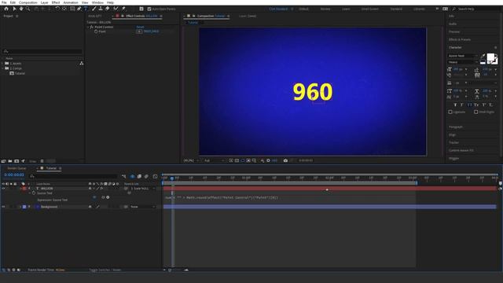Click the eyedropper in Character panel
Image resolution: width=503 pixels, height=283 pixels.
pyautogui.click(x=483, y=56)
